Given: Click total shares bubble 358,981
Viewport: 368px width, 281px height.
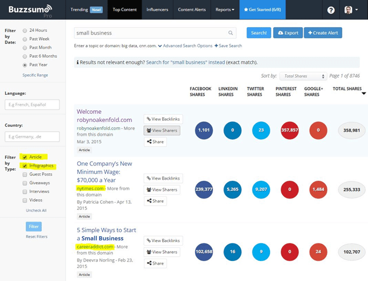Looking at the screenshot, I should (351, 130).
